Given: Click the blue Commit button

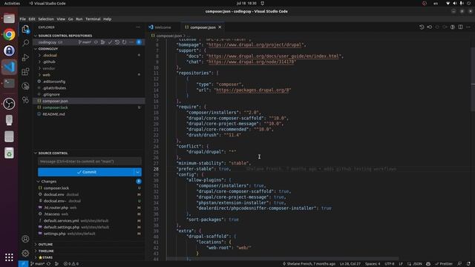Looking at the screenshot, I should tap(86, 172).
